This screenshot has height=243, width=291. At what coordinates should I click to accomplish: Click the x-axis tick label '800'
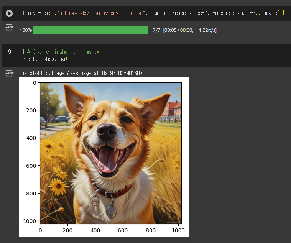(x=151, y=230)
